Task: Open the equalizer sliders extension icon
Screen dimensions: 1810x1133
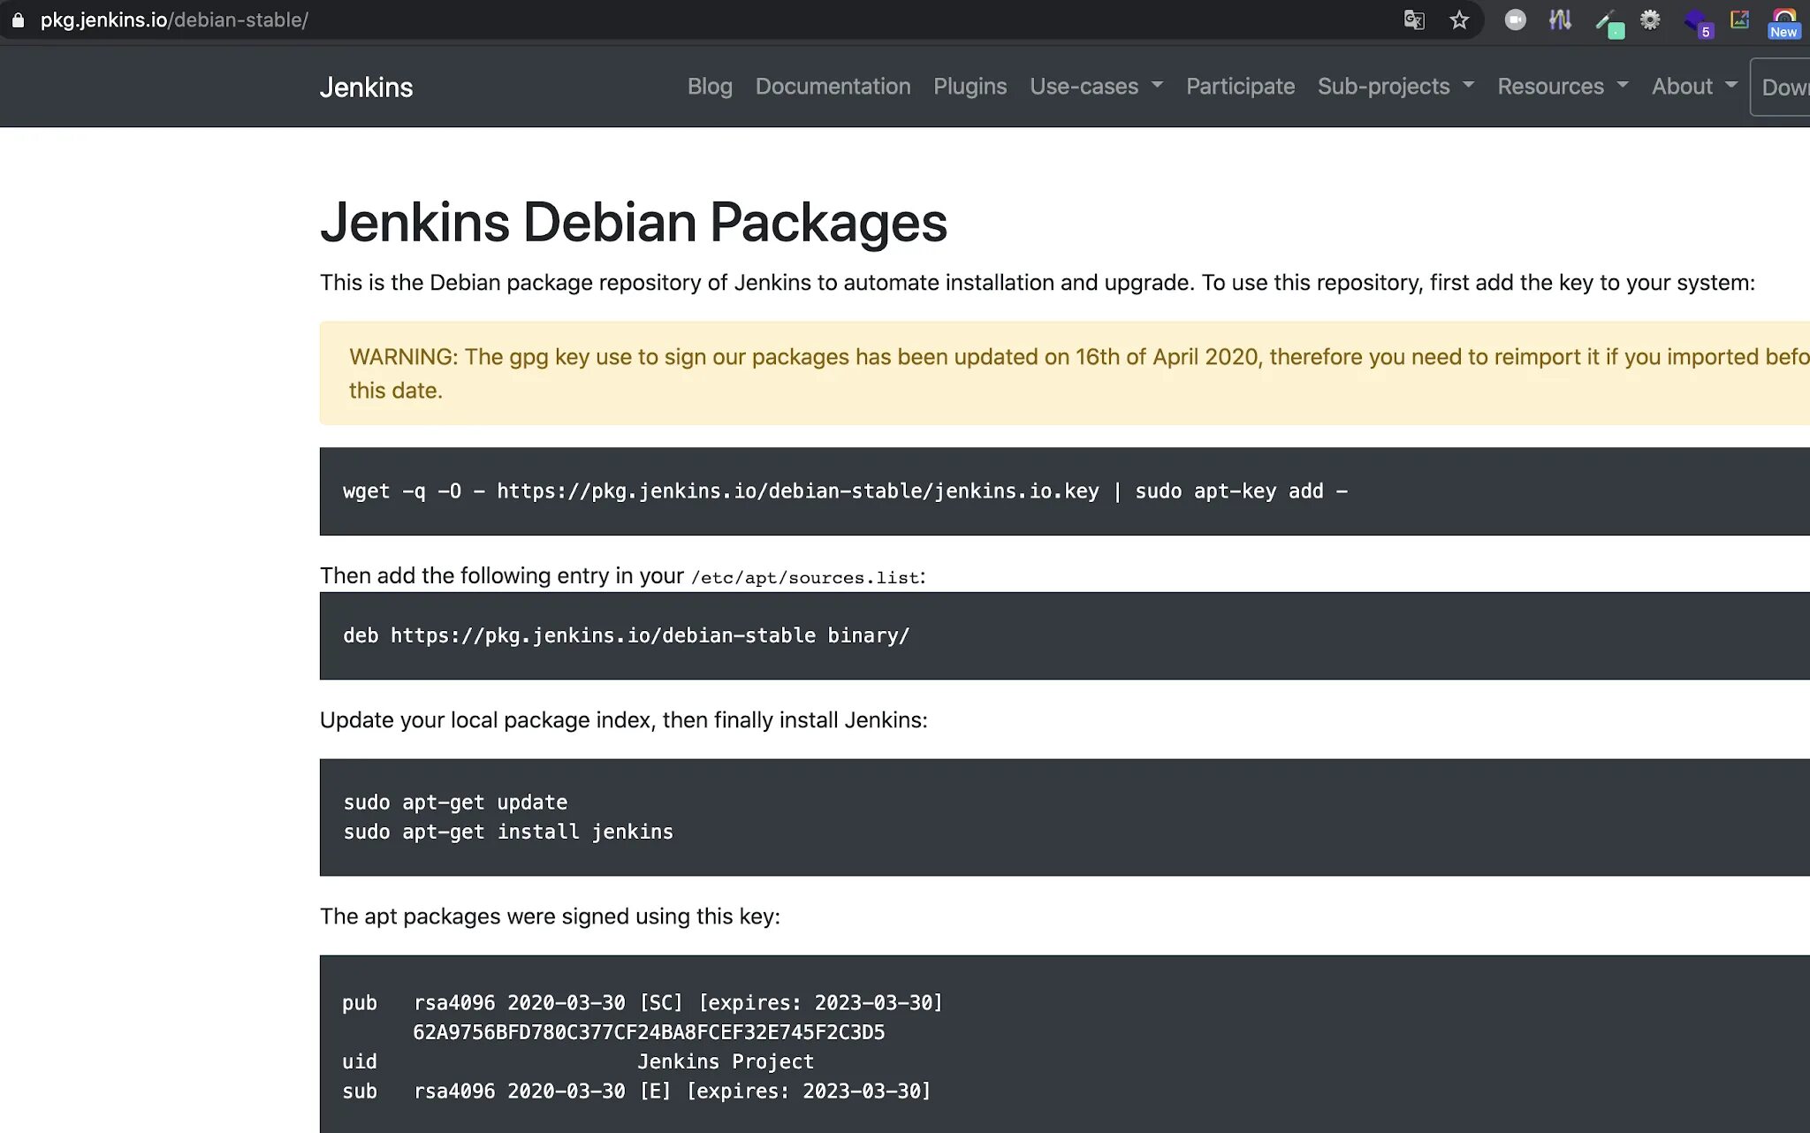Action: coord(1560,19)
